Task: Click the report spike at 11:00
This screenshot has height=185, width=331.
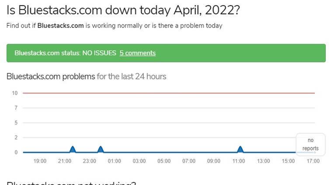Action: [240, 150]
